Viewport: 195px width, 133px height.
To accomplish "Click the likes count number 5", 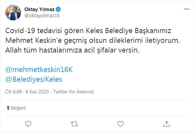I will (x=8, y=107).
